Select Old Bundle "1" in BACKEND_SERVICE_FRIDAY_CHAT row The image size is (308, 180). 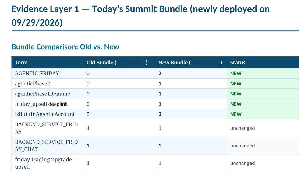tap(88, 146)
